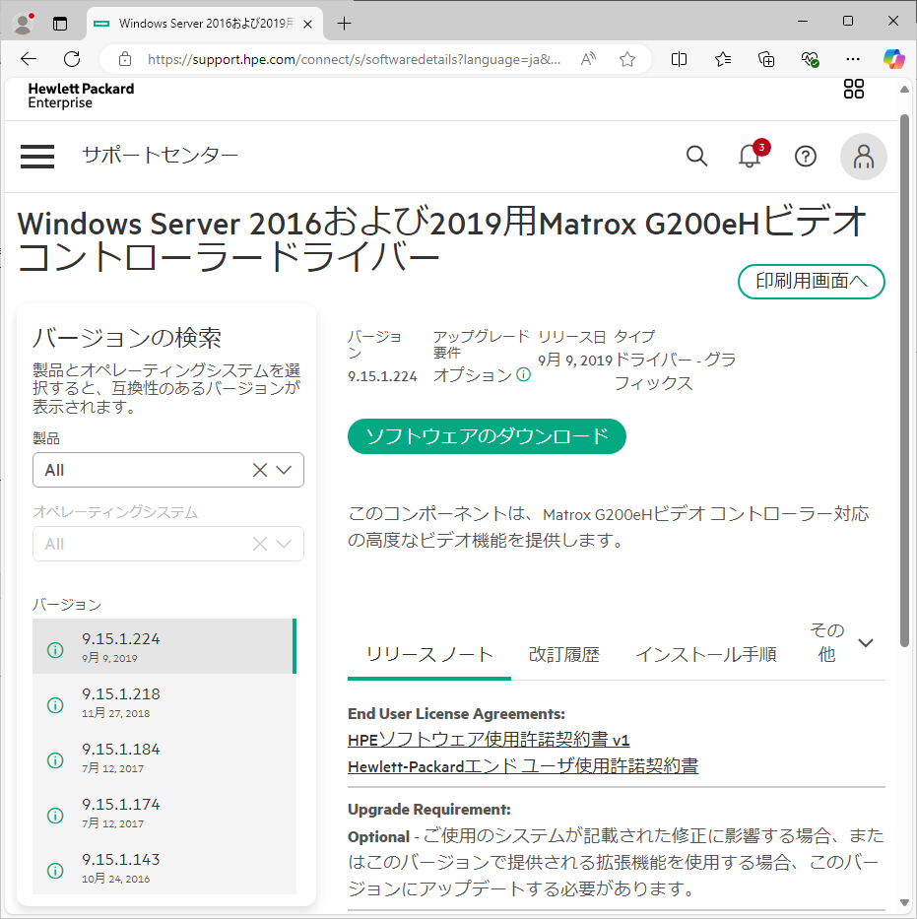Screen dimensions: 917x919
Task: Click info icon next to オプション
Action: (523, 374)
